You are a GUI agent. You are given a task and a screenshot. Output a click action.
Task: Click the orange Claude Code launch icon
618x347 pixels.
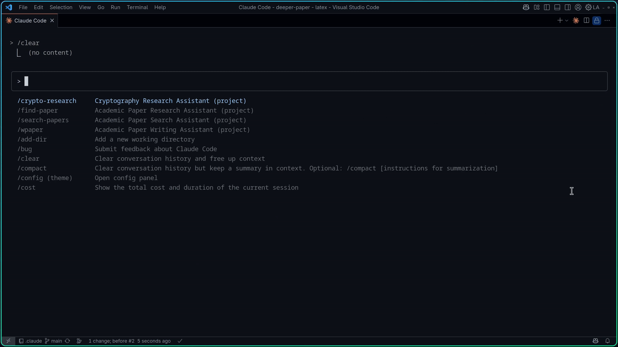(x=576, y=20)
